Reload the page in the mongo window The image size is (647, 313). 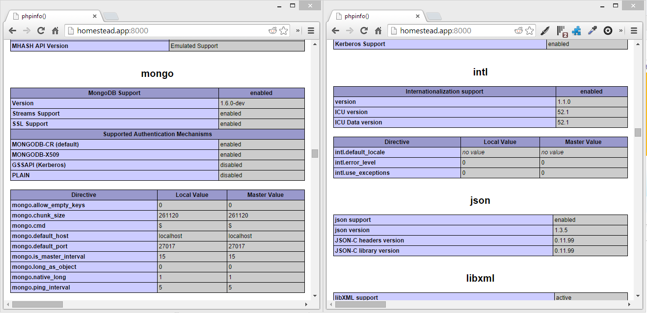41,31
